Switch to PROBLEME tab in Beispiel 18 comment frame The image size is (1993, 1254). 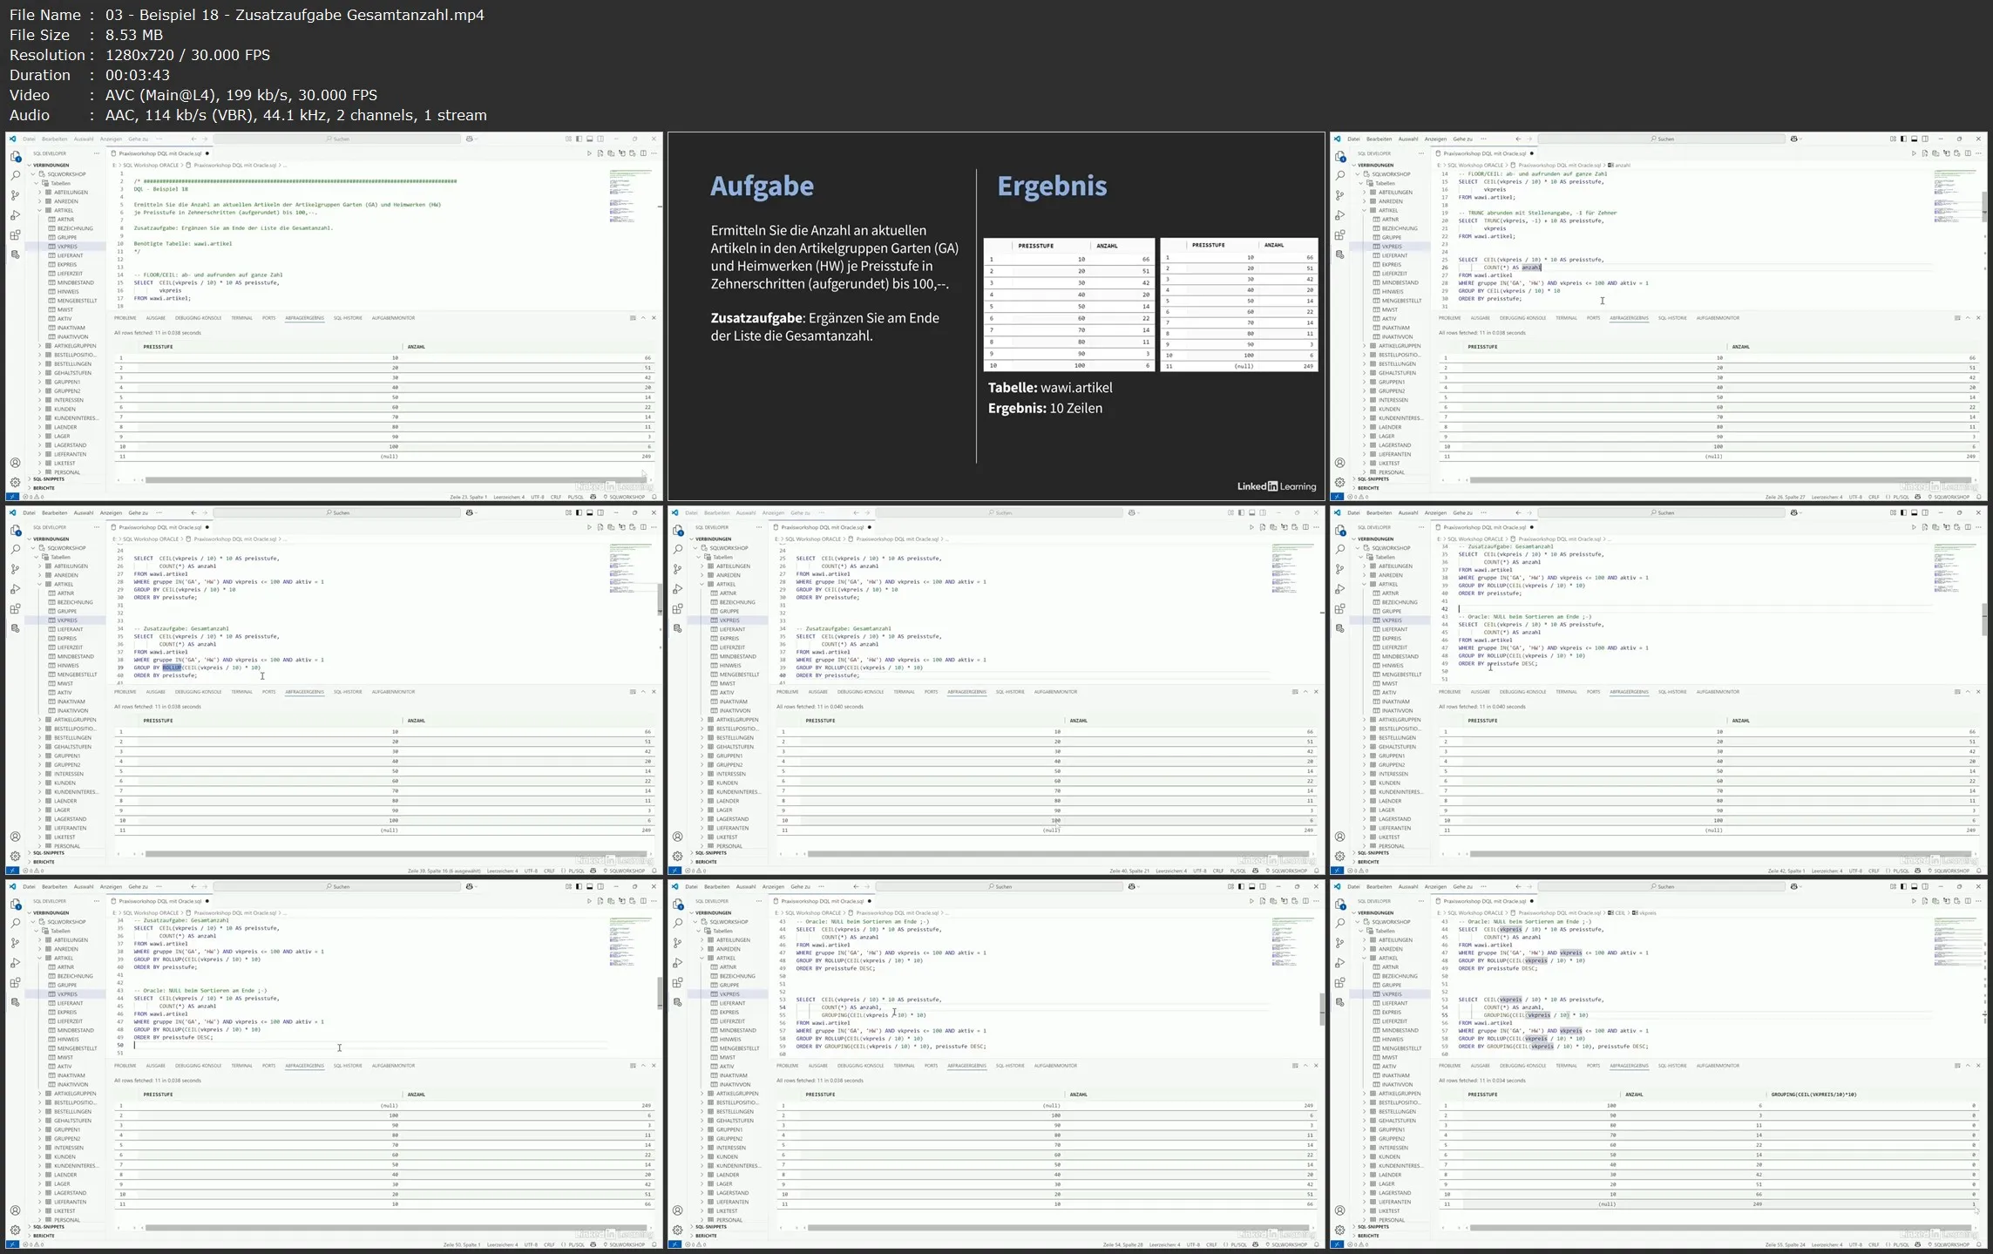tap(125, 318)
